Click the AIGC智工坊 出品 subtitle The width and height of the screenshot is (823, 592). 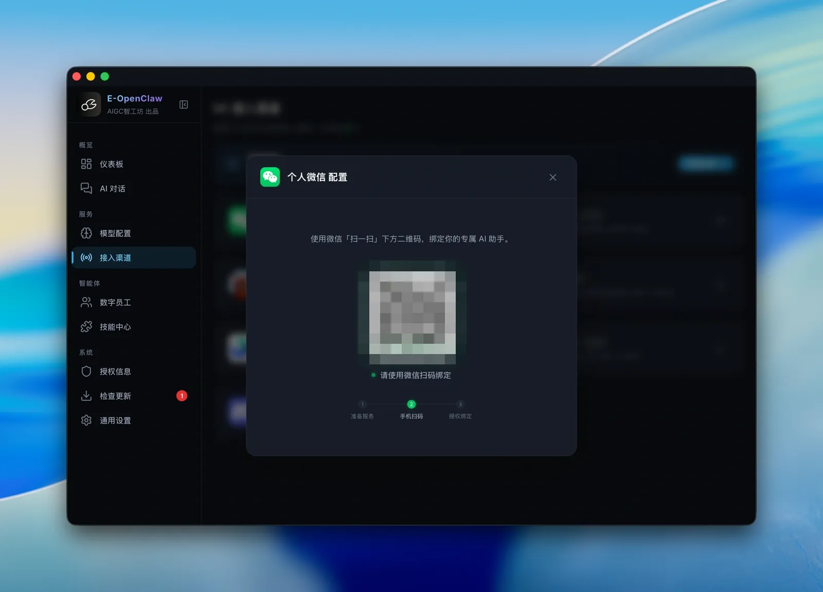click(x=133, y=112)
